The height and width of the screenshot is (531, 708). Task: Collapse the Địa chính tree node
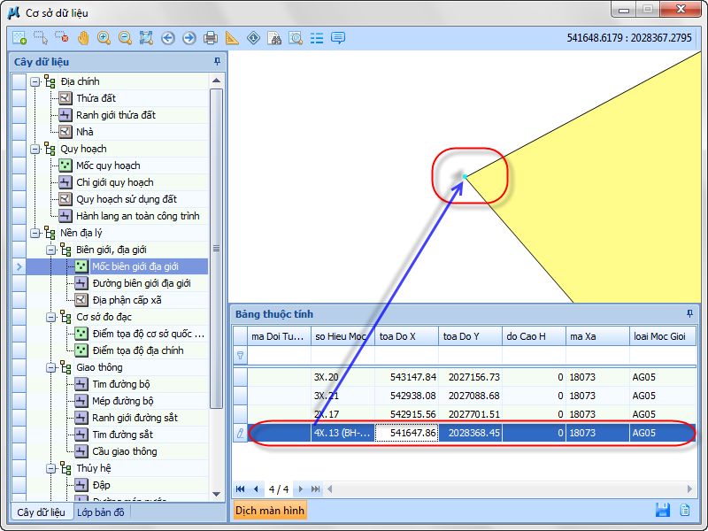(x=35, y=81)
